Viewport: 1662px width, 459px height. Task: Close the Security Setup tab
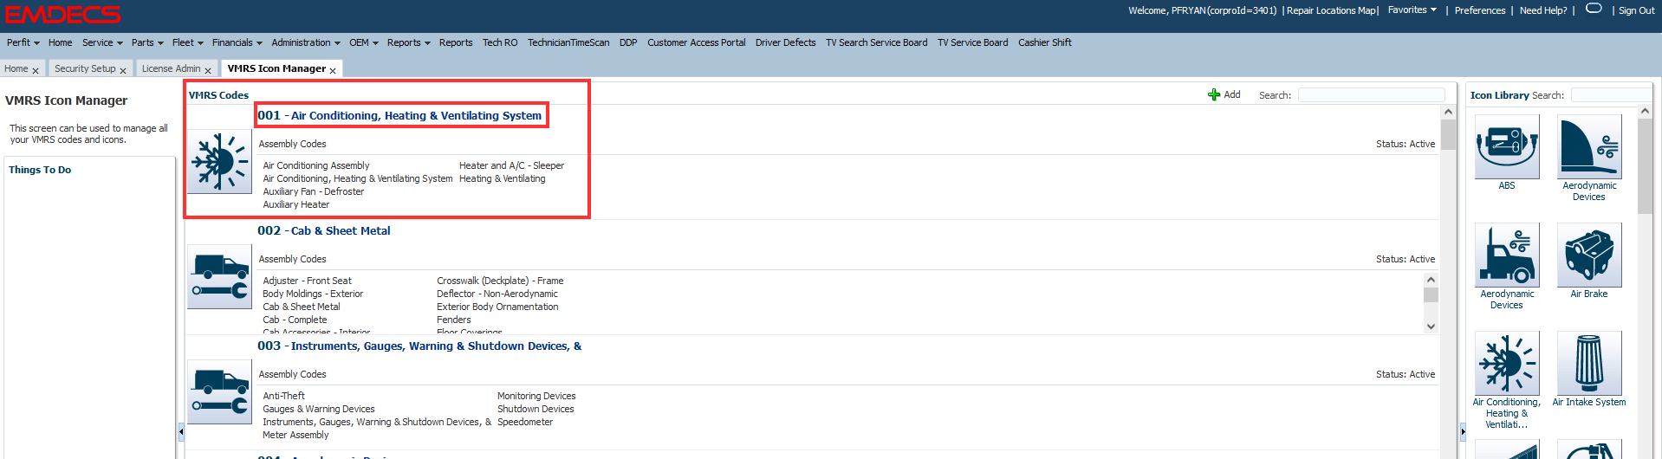coord(123,71)
